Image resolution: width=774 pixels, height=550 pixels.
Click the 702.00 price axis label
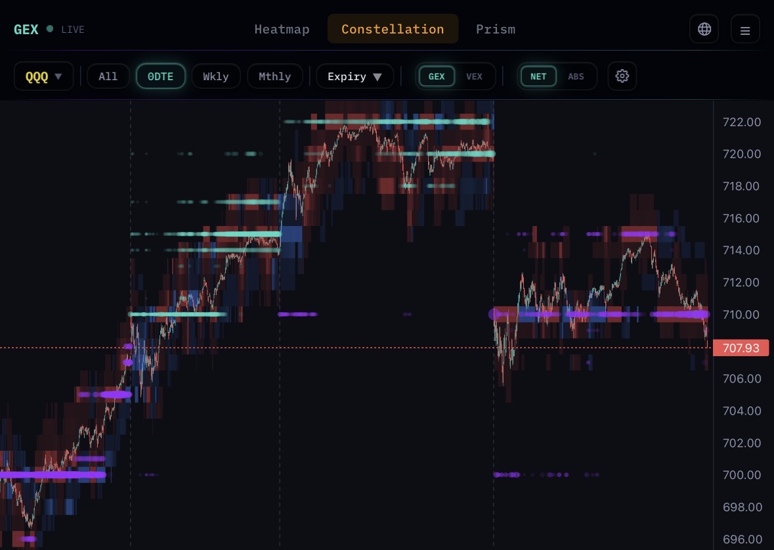(741, 444)
